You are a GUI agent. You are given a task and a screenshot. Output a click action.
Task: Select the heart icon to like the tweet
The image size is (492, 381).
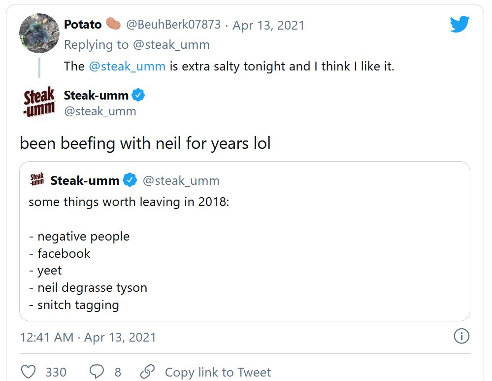pyautogui.click(x=29, y=372)
